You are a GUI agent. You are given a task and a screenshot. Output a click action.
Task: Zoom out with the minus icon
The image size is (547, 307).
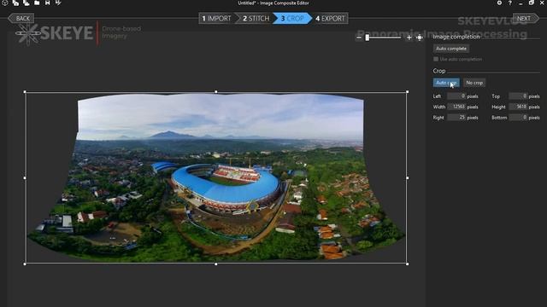pyautogui.click(x=359, y=38)
